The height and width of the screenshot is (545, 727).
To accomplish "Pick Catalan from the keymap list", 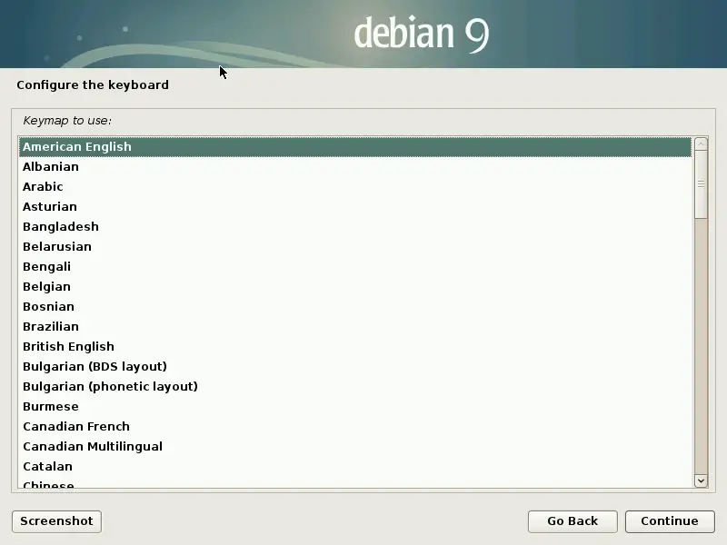I will coord(47,467).
